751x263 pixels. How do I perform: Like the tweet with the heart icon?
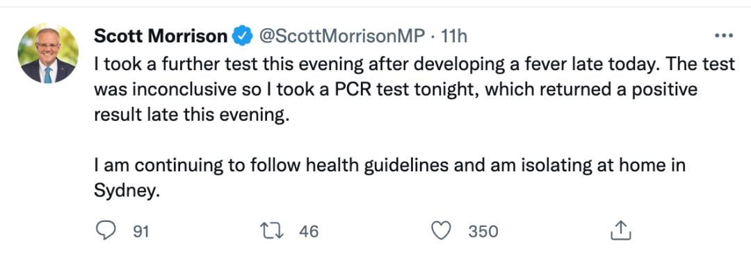441,232
